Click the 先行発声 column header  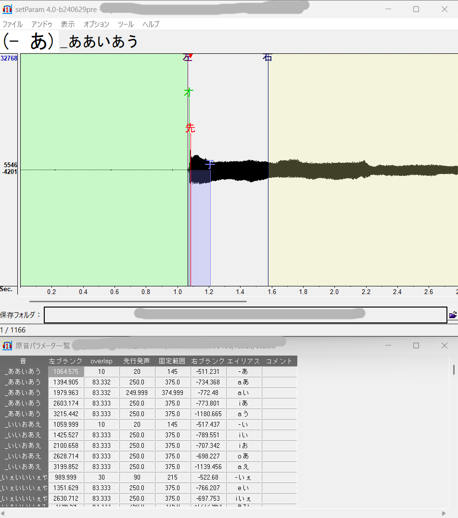pyautogui.click(x=137, y=361)
